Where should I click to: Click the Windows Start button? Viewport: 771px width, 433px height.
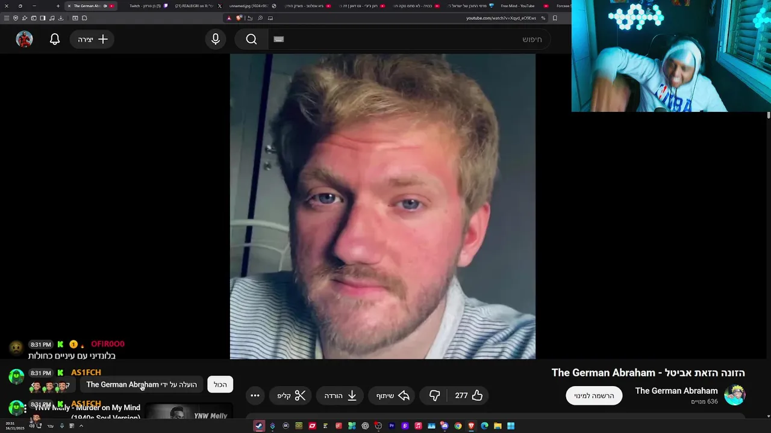pos(511,426)
